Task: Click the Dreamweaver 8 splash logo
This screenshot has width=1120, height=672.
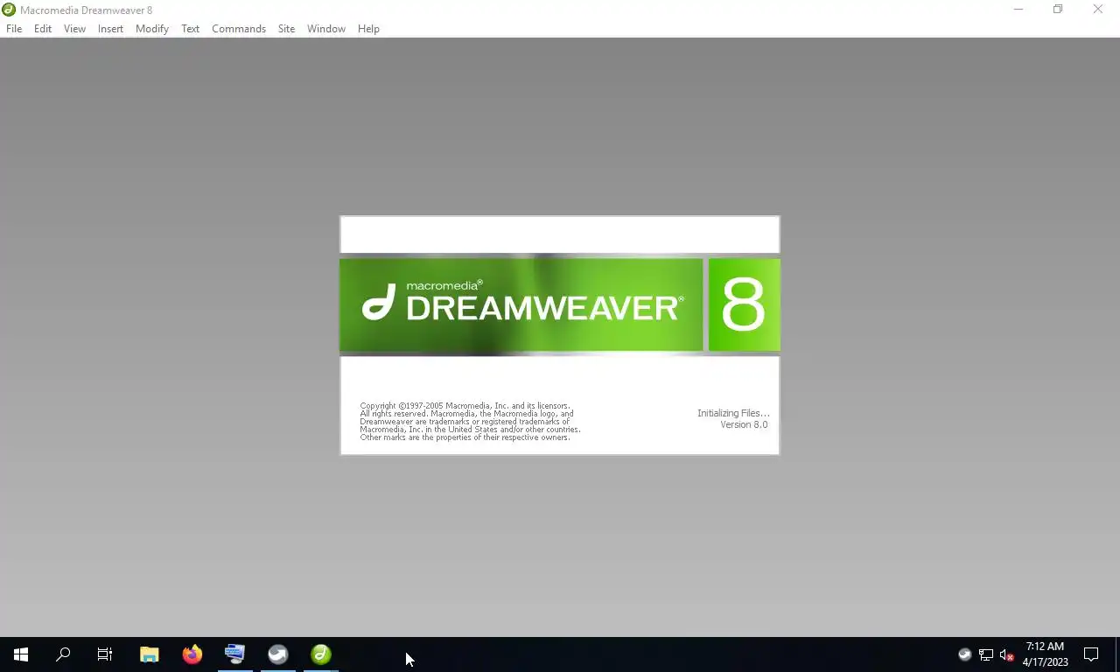Action: click(x=560, y=304)
